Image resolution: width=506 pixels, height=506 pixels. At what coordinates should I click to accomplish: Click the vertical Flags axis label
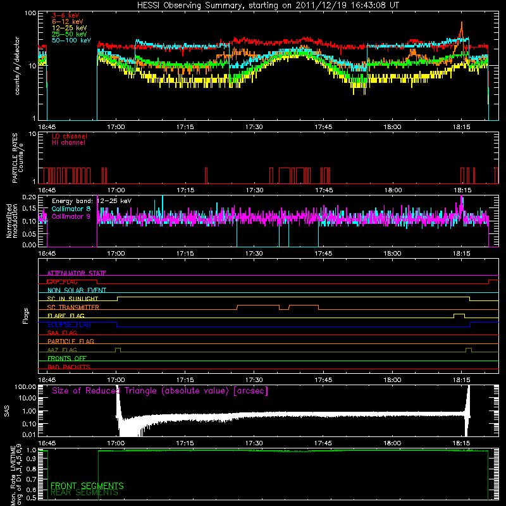(x=26, y=316)
